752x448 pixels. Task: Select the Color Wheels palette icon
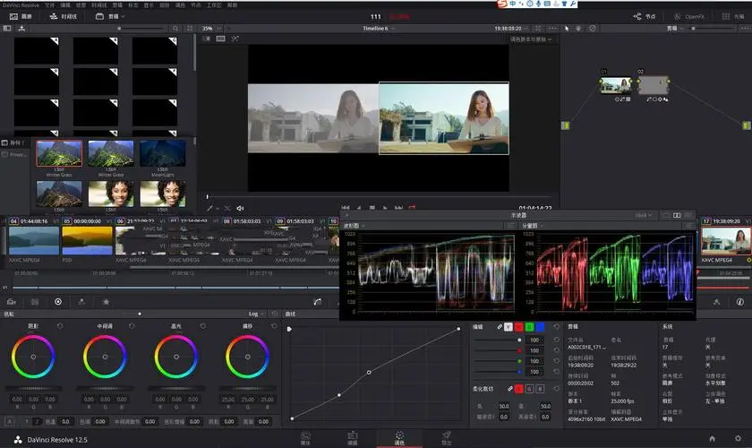click(58, 302)
